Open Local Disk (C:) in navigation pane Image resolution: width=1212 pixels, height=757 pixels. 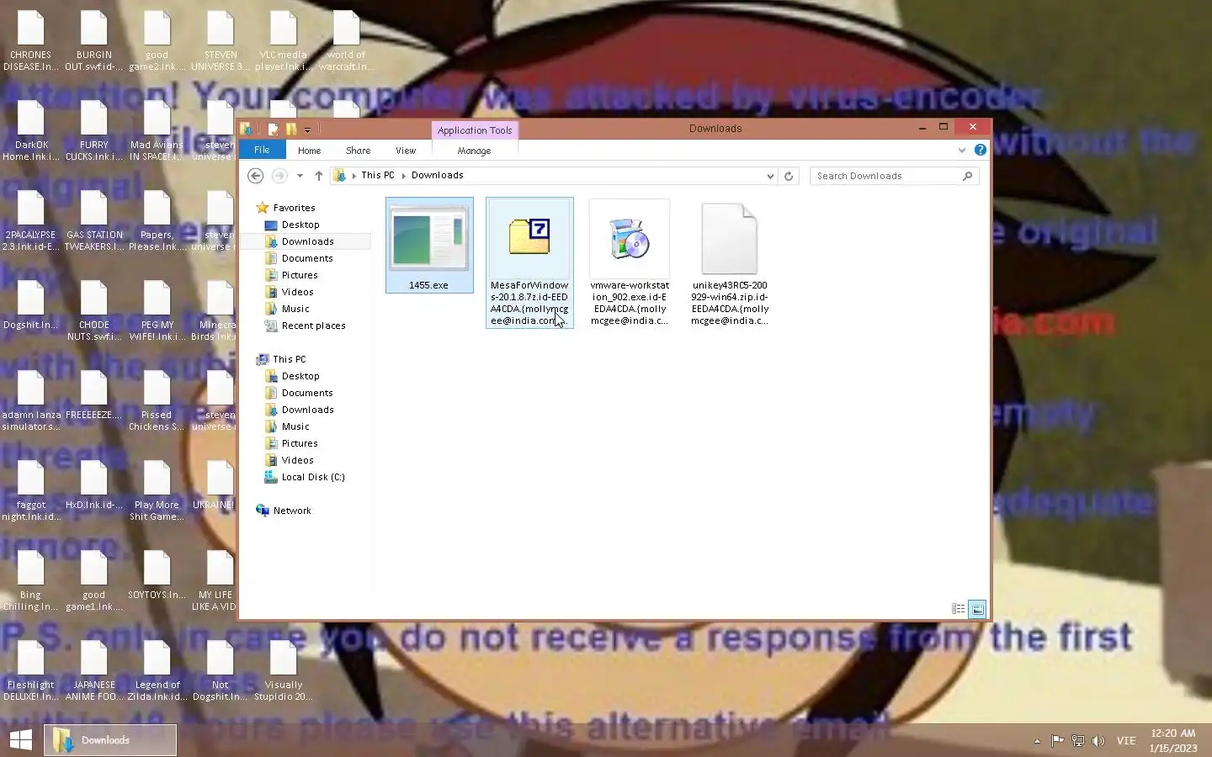tap(313, 477)
